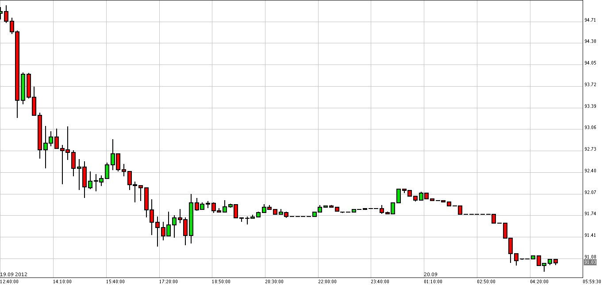Click the 93.06 price axis label
The width and height of the screenshot is (603, 285).
point(590,128)
